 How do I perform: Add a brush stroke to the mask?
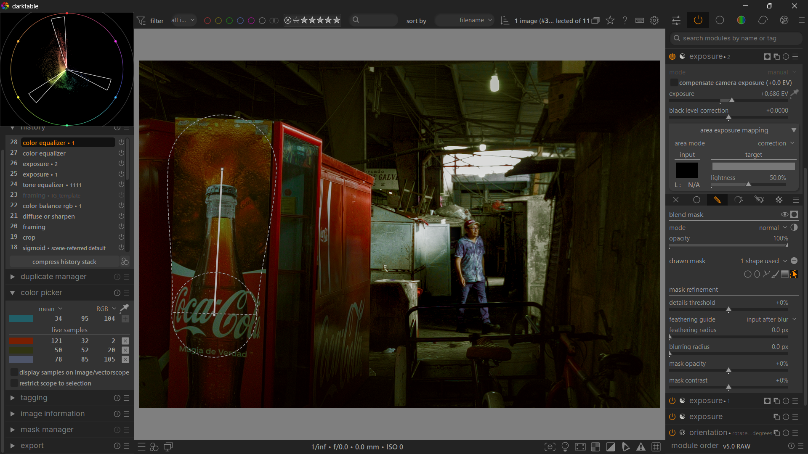[776, 275]
